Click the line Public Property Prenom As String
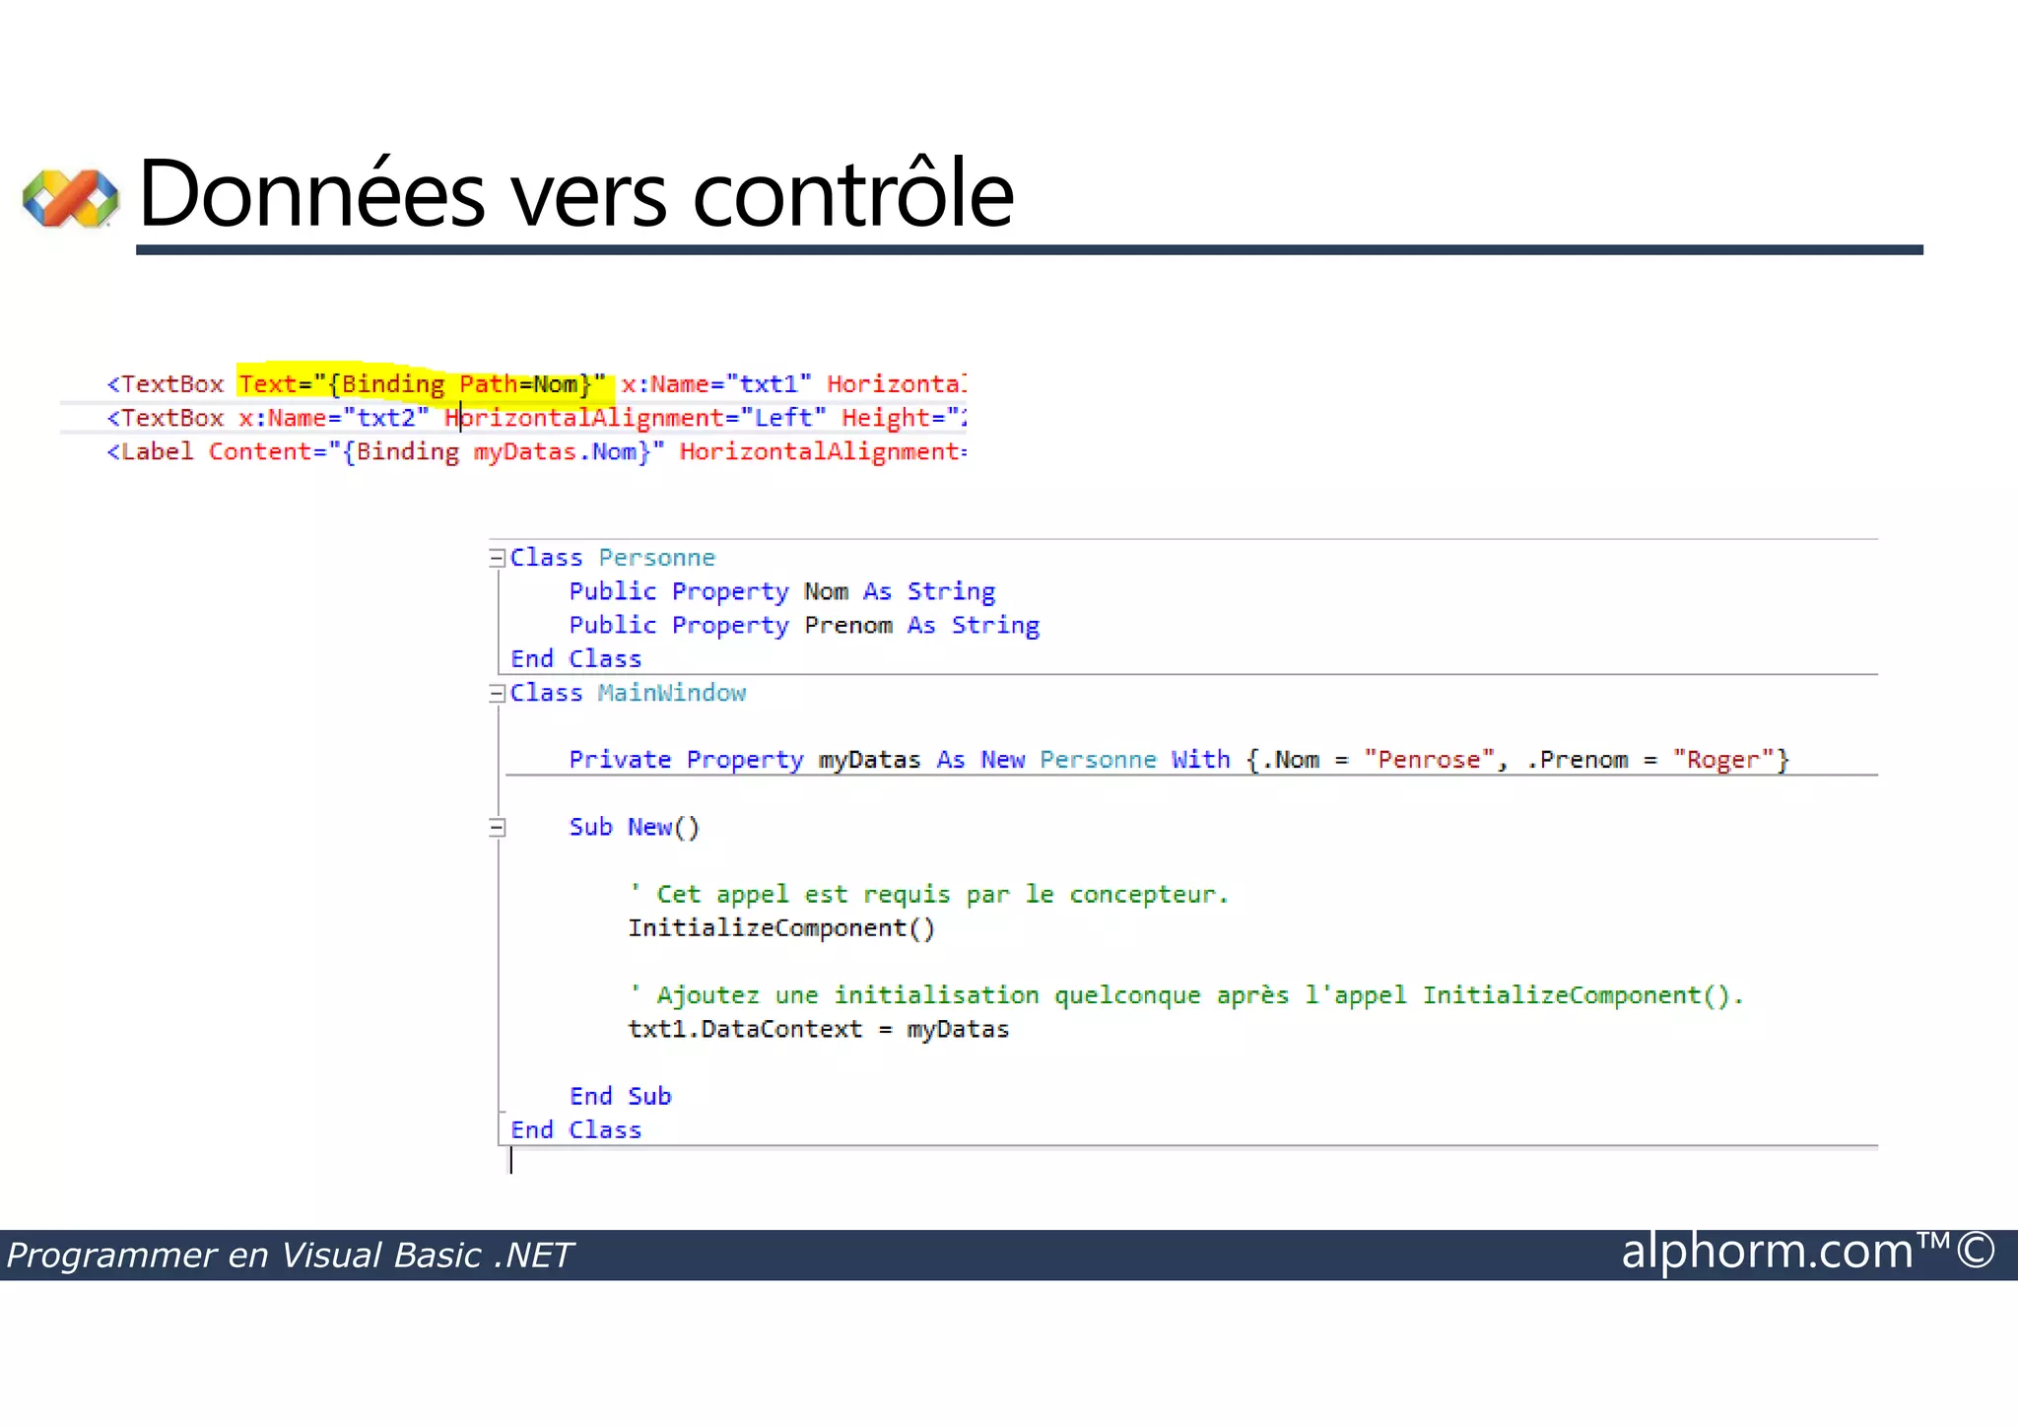Screen dimensions: 2018x1426 [804, 625]
